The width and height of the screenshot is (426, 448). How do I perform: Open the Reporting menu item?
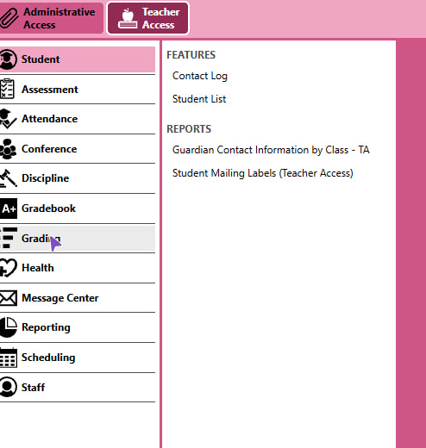point(78,327)
